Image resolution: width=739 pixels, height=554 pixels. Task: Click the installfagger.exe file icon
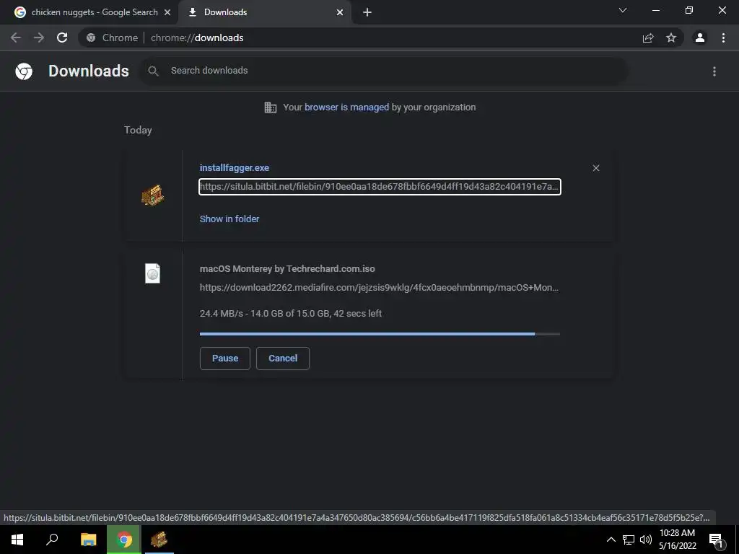pyautogui.click(x=153, y=195)
